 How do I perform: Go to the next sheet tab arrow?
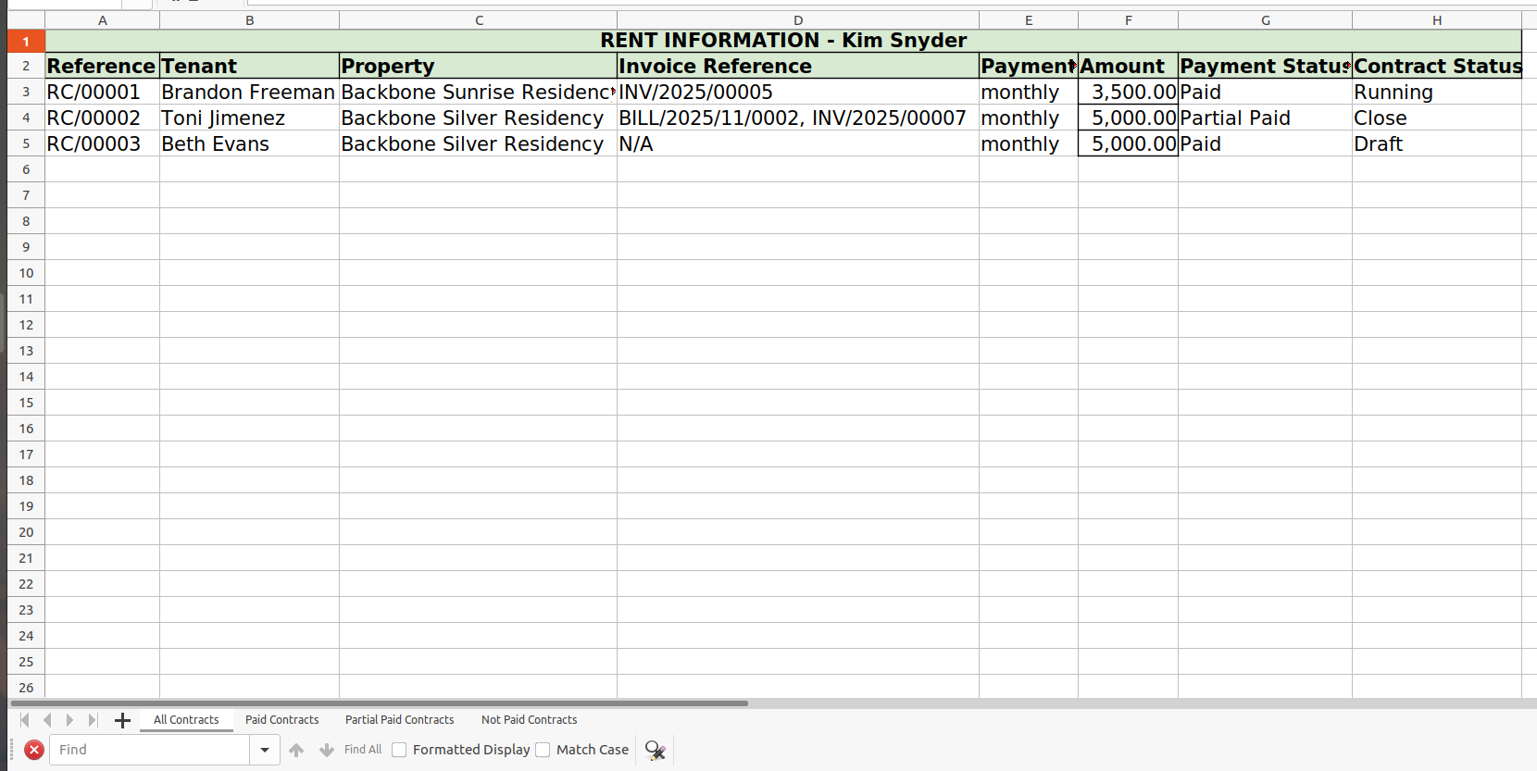pos(69,720)
